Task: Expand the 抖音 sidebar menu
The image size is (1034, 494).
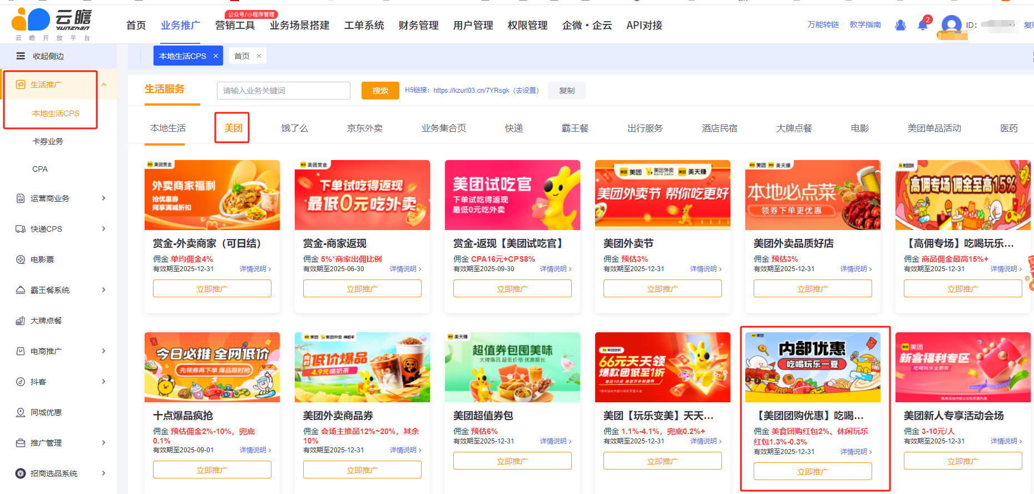Action: 103,382
